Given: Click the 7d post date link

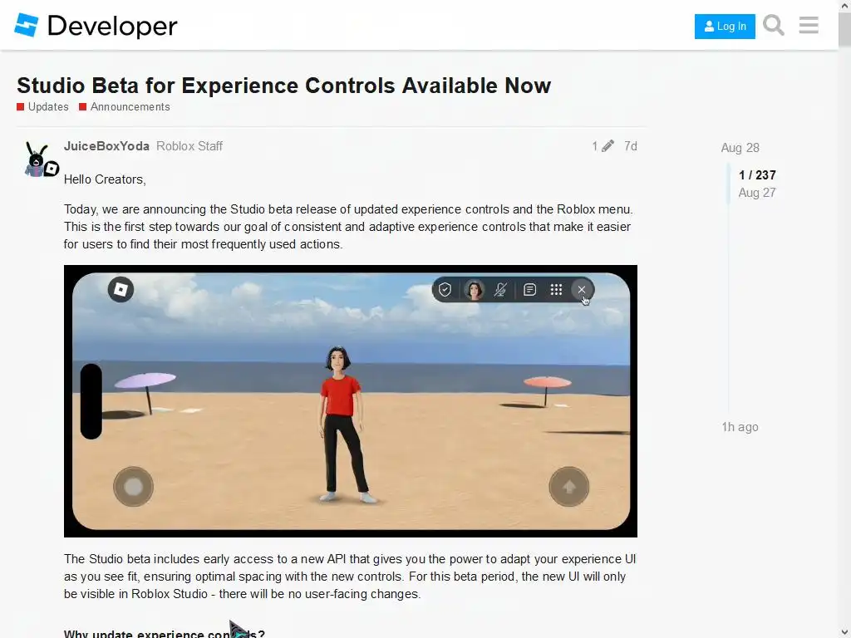Looking at the screenshot, I should (630, 146).
